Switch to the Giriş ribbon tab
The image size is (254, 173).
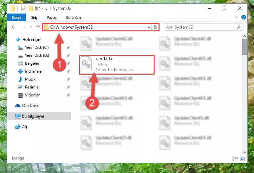pyautogui.click(x=34, y=17)
